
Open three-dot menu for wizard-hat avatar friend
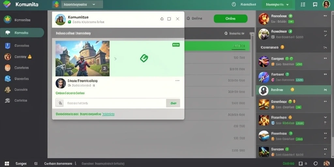(x=325, y=58)
